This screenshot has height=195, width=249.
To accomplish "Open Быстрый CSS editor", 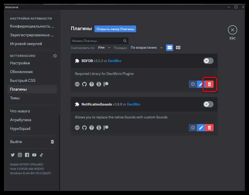I will pyautogui.click(x=32, y=80).
